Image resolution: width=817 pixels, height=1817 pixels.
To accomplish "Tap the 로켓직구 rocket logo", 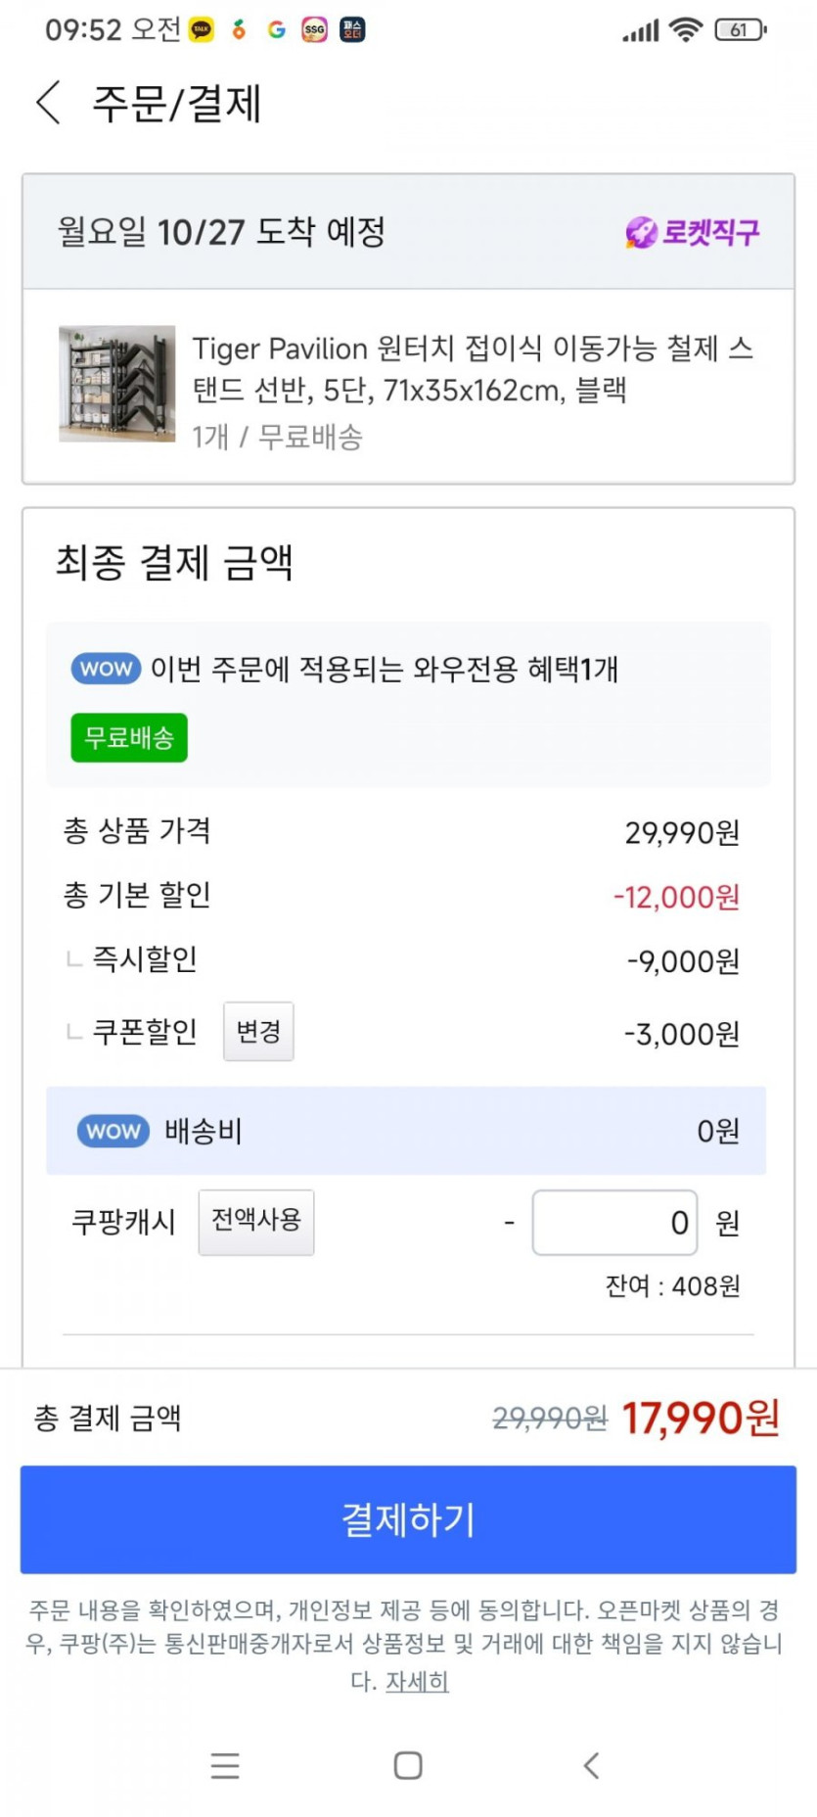I will pos(693,233).
